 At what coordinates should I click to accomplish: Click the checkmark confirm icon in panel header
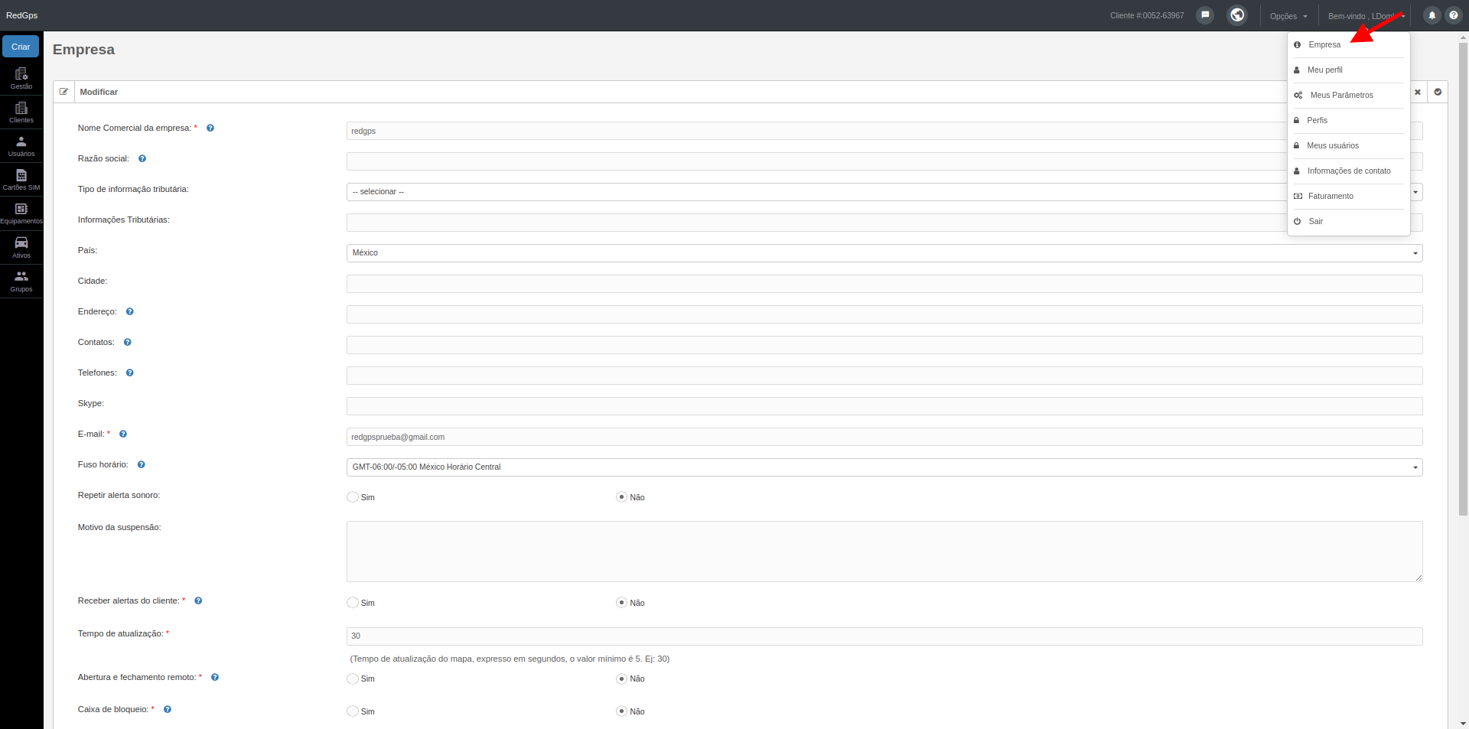[x=1438, y=92]
